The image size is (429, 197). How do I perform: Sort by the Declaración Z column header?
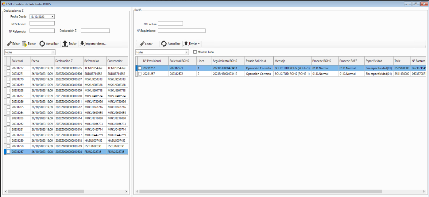[x=68, y=61]
